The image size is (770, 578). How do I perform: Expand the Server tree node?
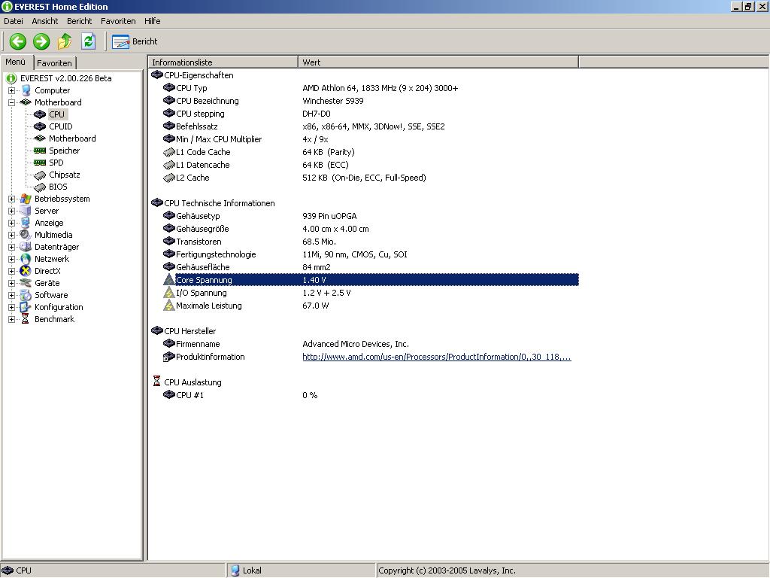[x=12, y=211]
